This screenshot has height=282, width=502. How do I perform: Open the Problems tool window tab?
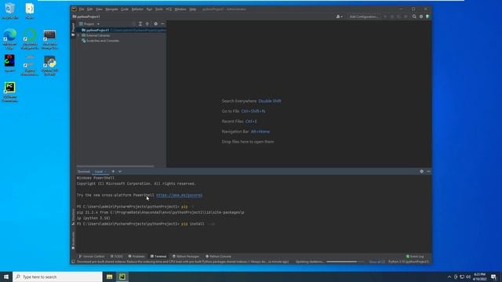136,256
